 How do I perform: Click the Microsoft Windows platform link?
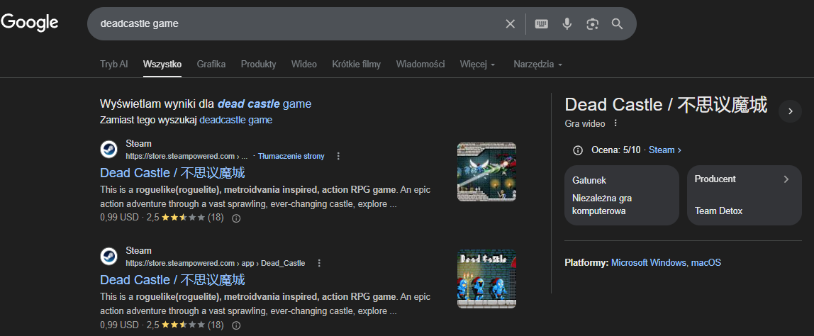click(648, 263)
